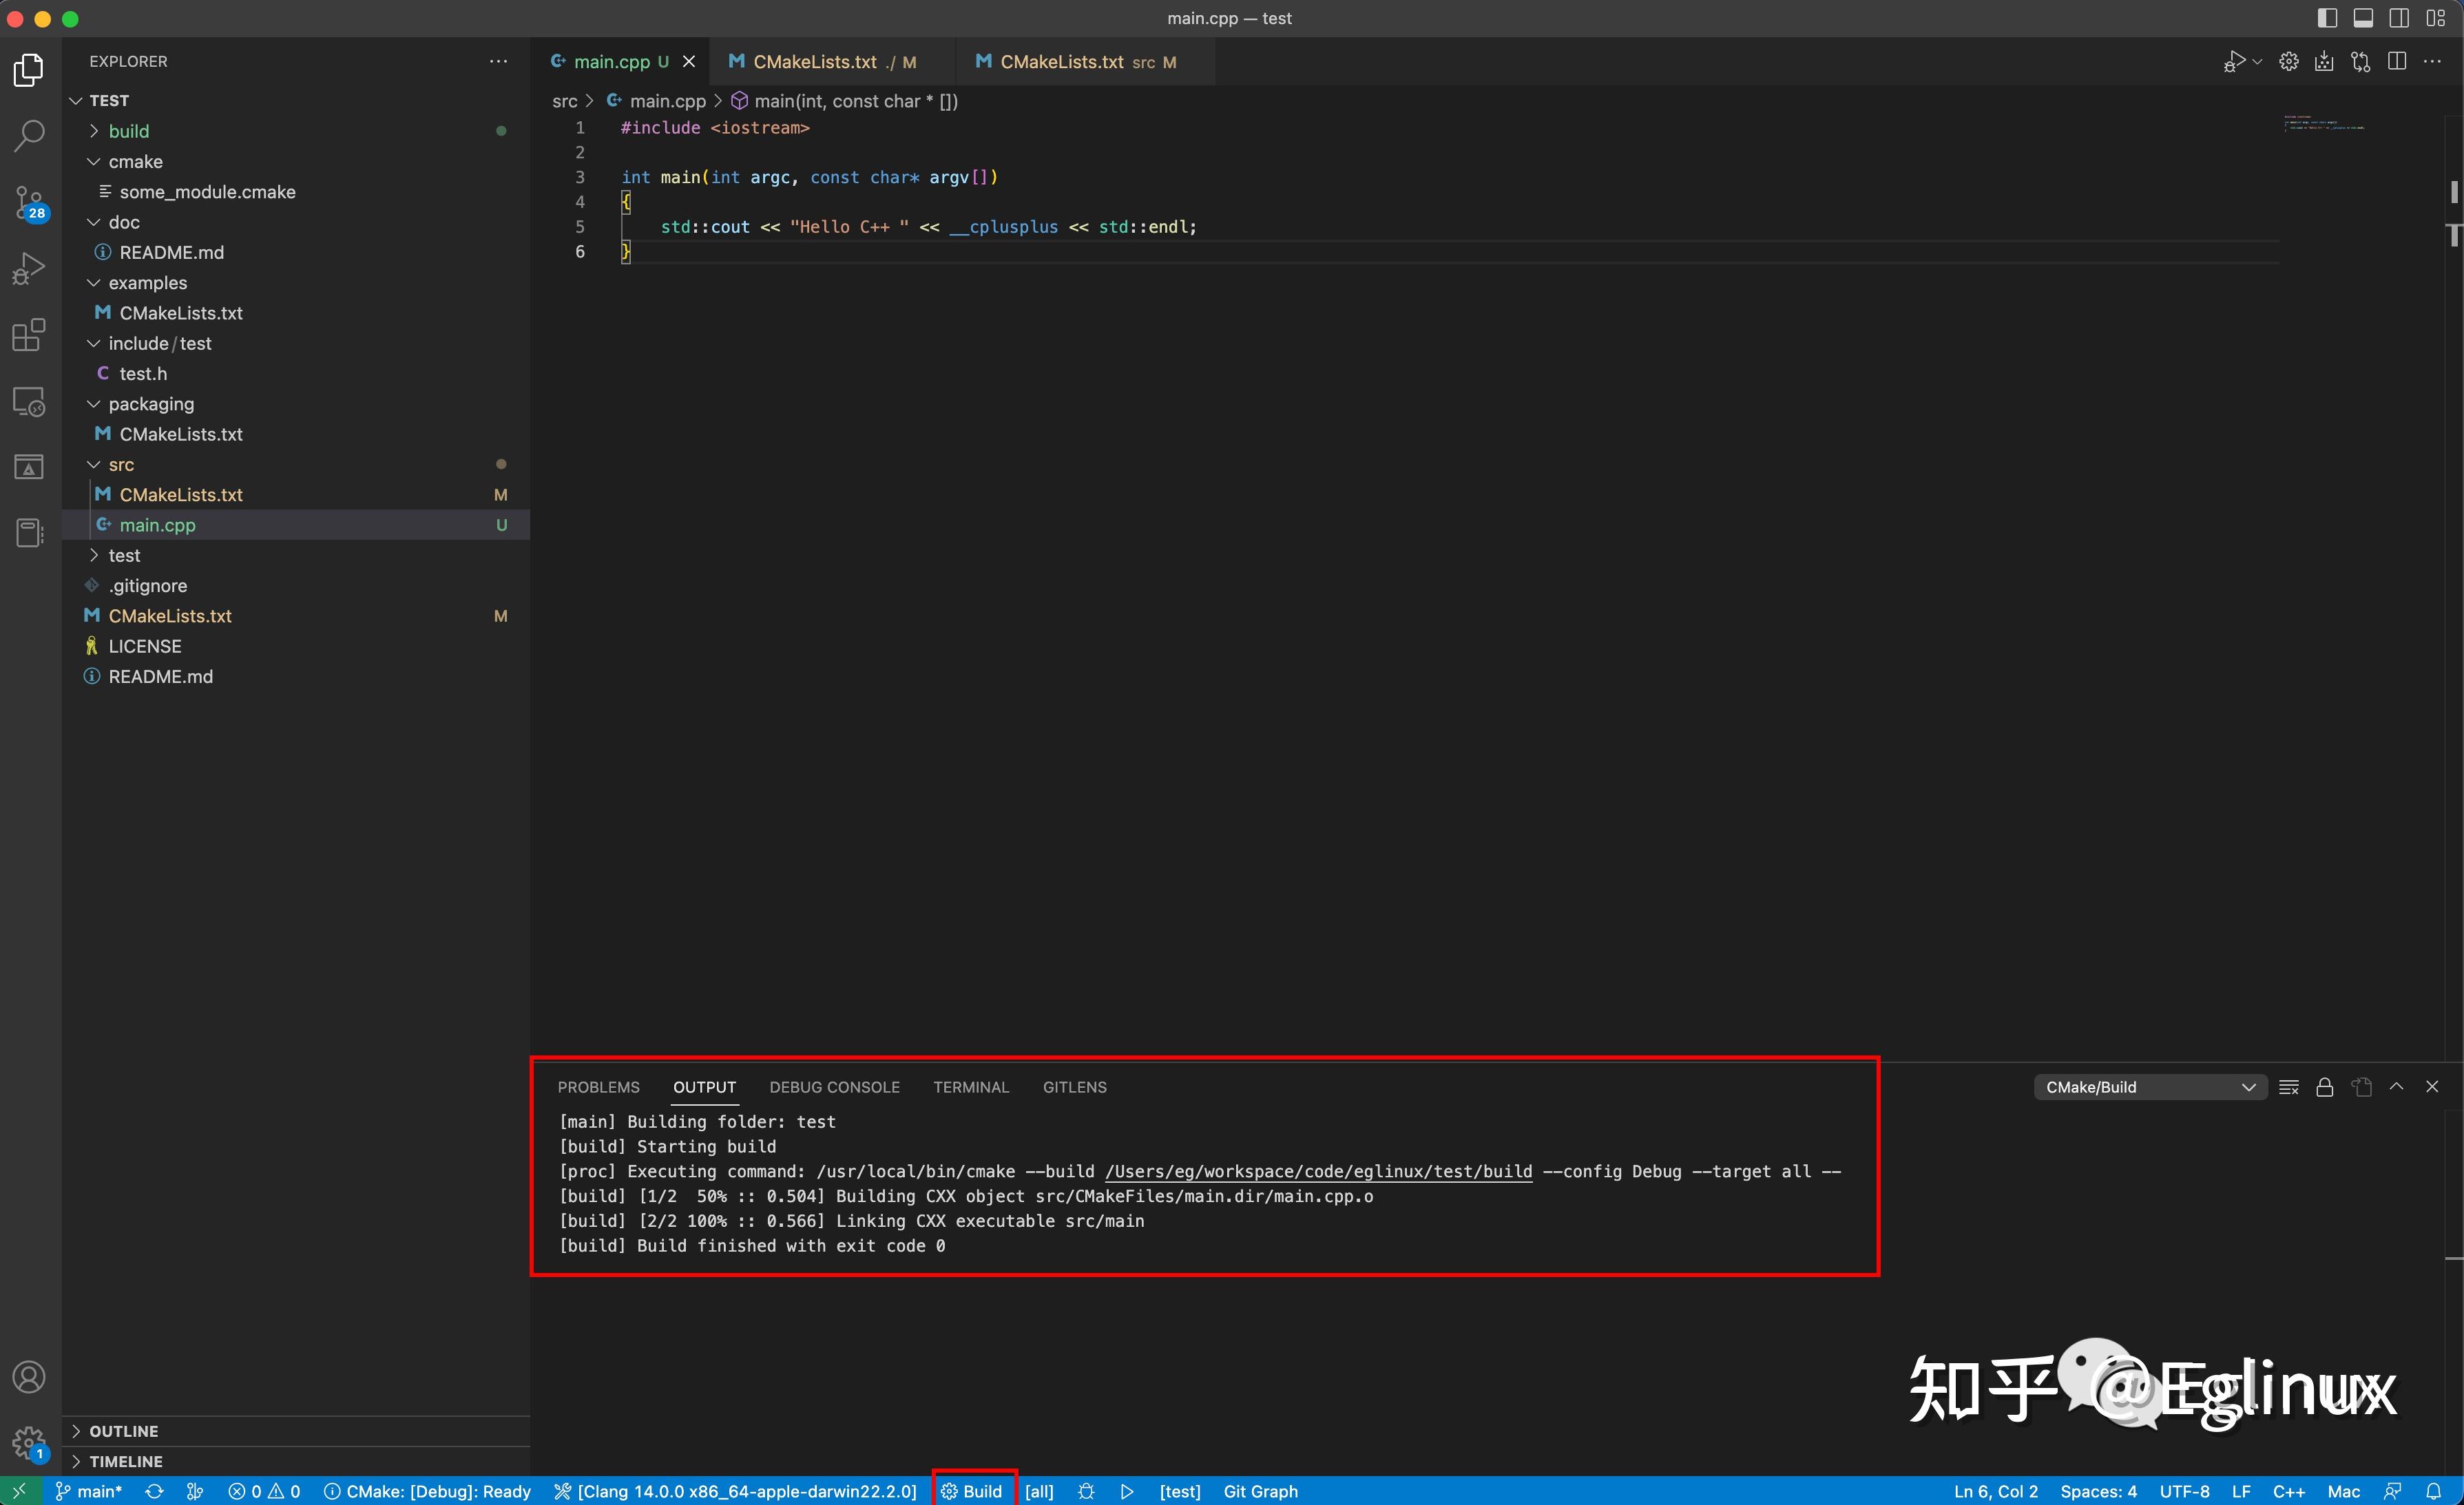This screenshot has width=2464, height=1505.
Task: Click the build path link in output
Action: point(1318,1172)
